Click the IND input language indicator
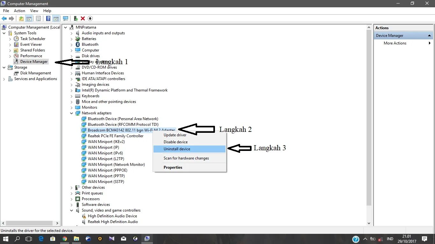The height and width of the screenshot is (244, 435). tap(390, 239)
